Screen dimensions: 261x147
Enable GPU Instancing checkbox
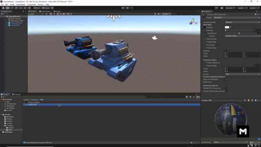pos(226,88)
